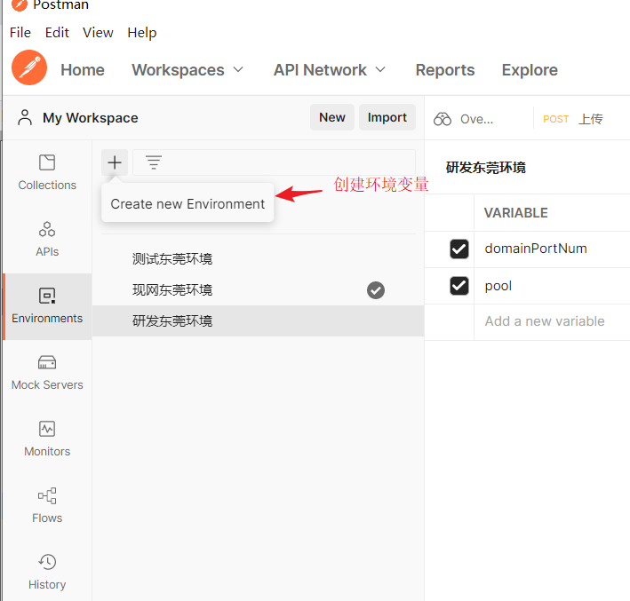Open the View menu
The image size is (630, 601).
(x=98, y=33)
